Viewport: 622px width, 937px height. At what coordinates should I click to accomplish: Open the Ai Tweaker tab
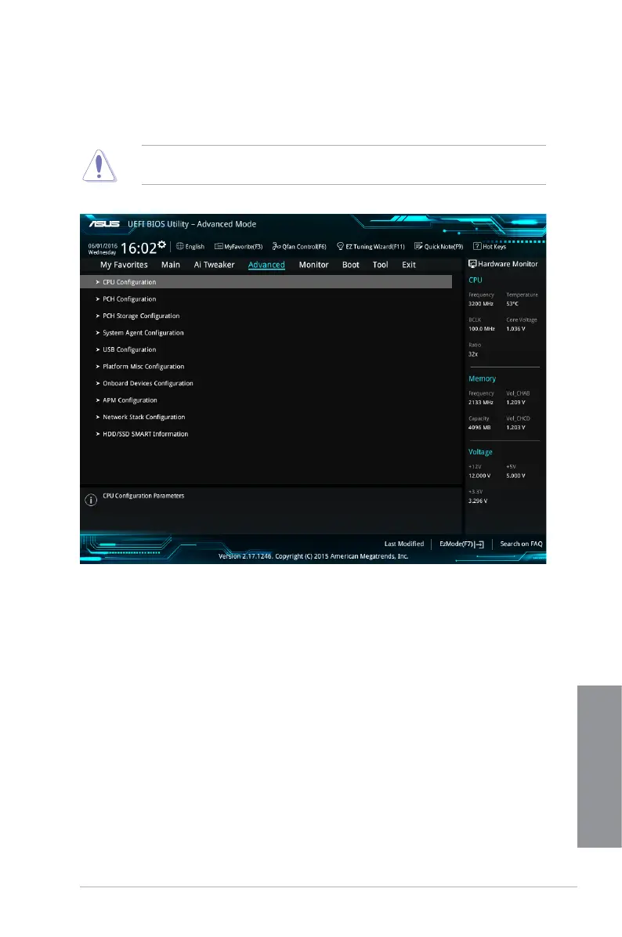pyautogui.click(x=214, y=265)
